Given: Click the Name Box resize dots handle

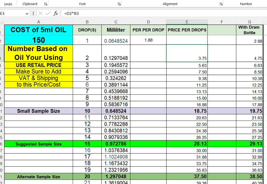Looking at the screenshot, I should click(x=33, y=13).
